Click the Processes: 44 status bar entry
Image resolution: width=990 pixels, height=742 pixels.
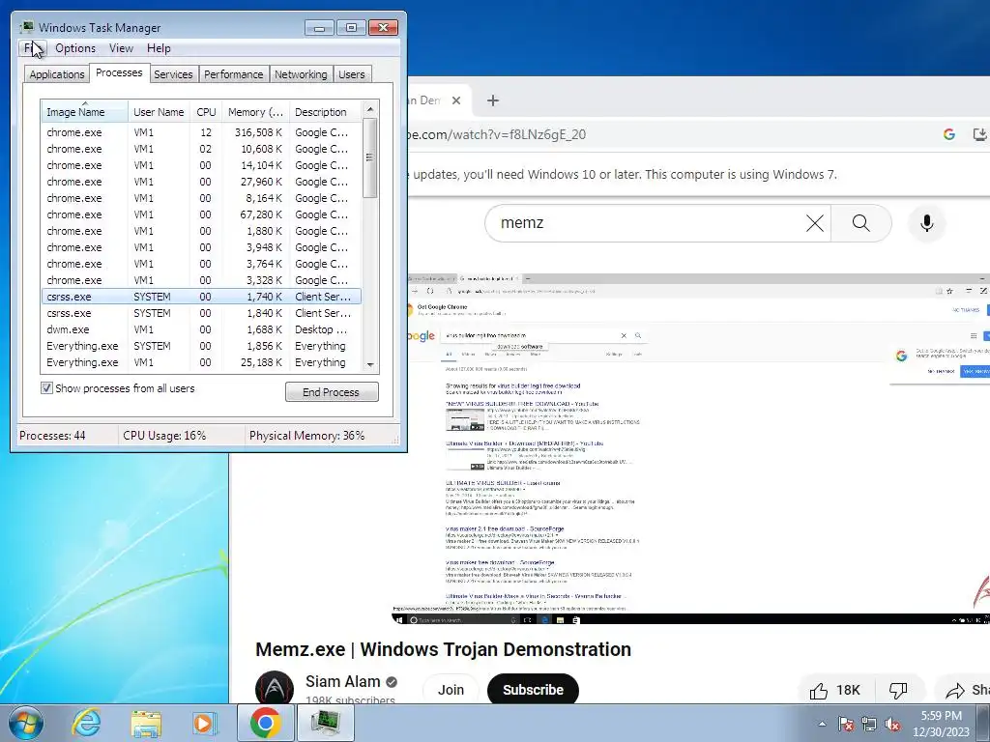[52, 436]
